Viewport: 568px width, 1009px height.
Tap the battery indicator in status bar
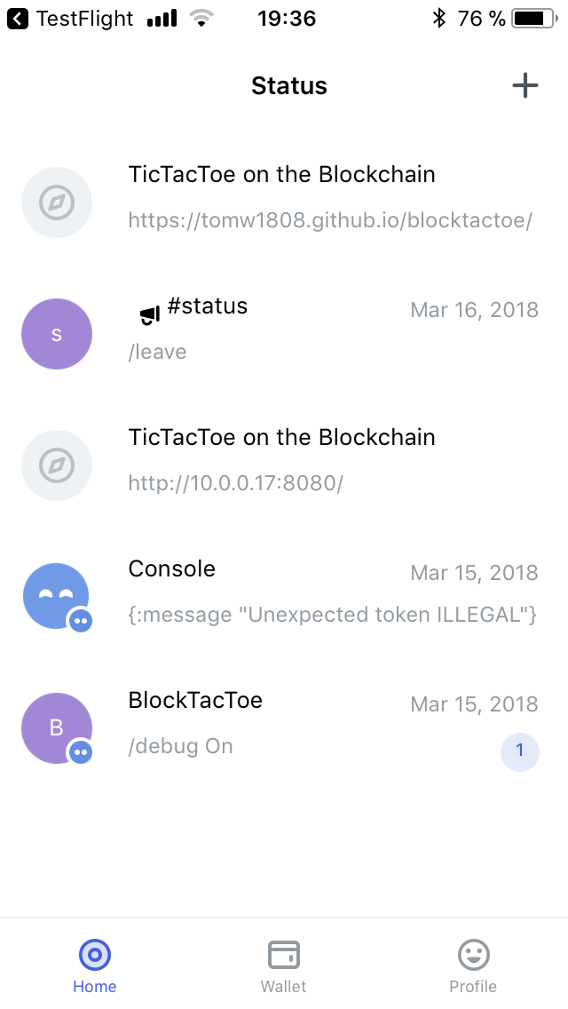[535, 19]
